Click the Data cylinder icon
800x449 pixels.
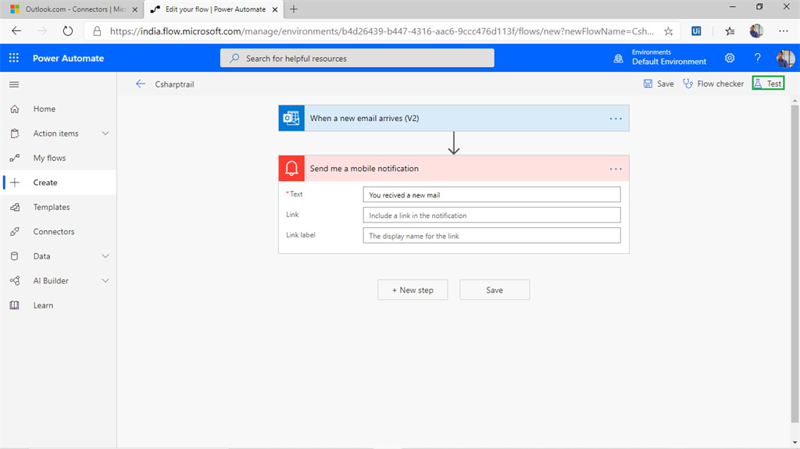15,256
